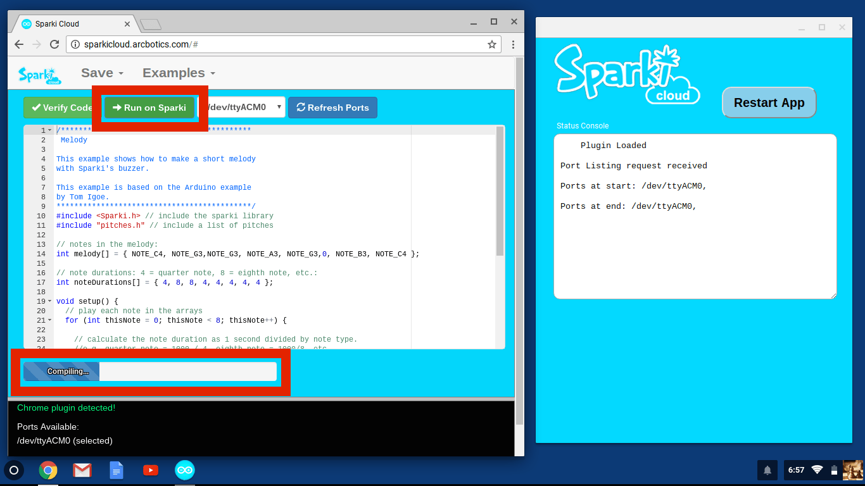
Task: Click the browser page vertical scrollbar
Action: [520, 240]
